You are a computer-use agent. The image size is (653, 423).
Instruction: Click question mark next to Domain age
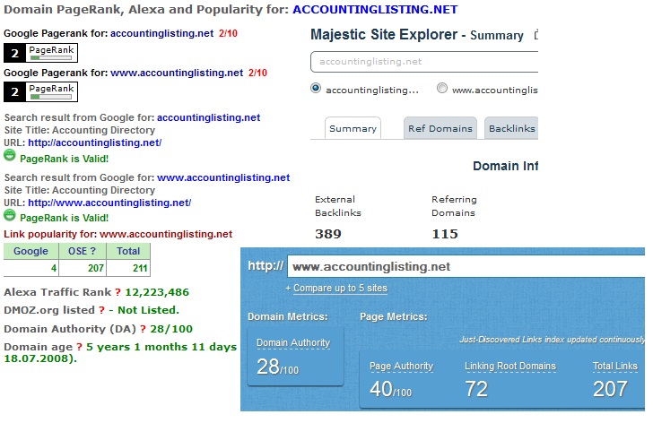79,347
